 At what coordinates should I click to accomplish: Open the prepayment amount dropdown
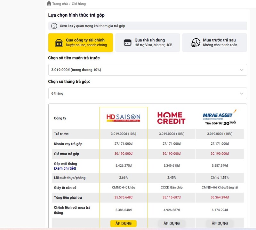(x=148, y=70)
